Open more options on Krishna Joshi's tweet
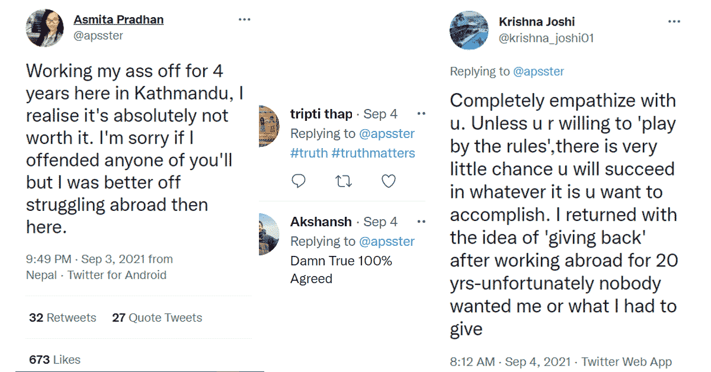The image size is (711, 372). pyautogui.click(x=674, y=21)
